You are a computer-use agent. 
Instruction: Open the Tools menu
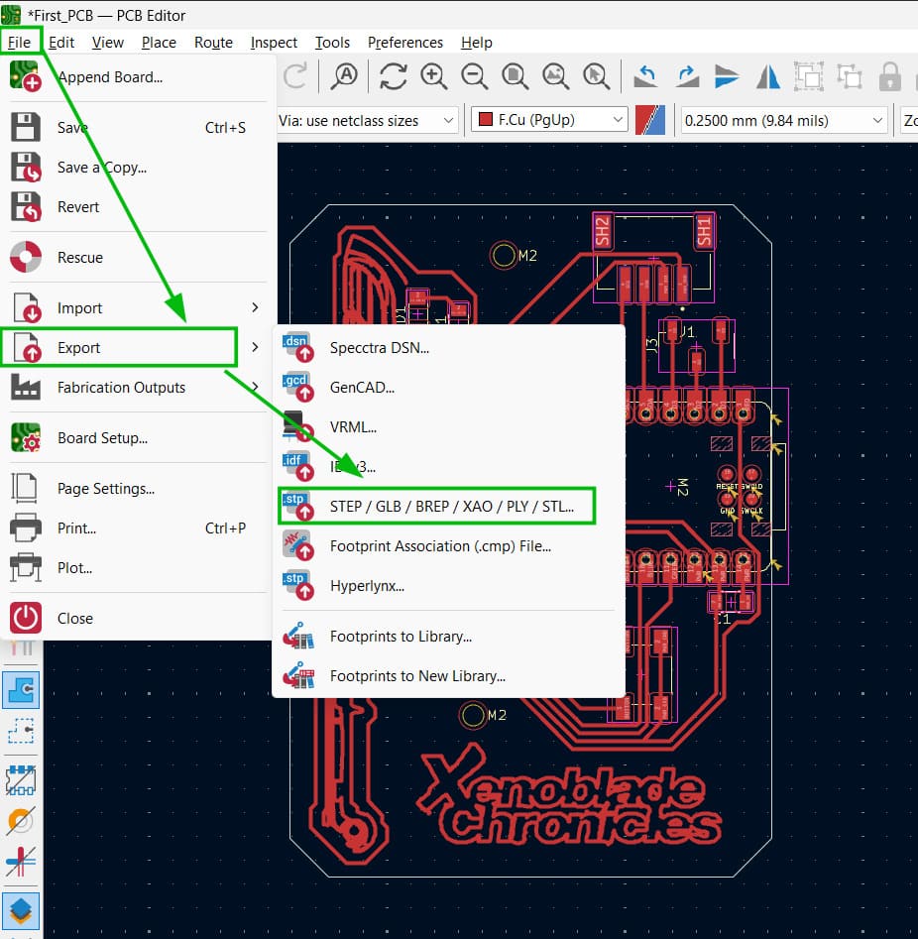click(x=332, y=43)
